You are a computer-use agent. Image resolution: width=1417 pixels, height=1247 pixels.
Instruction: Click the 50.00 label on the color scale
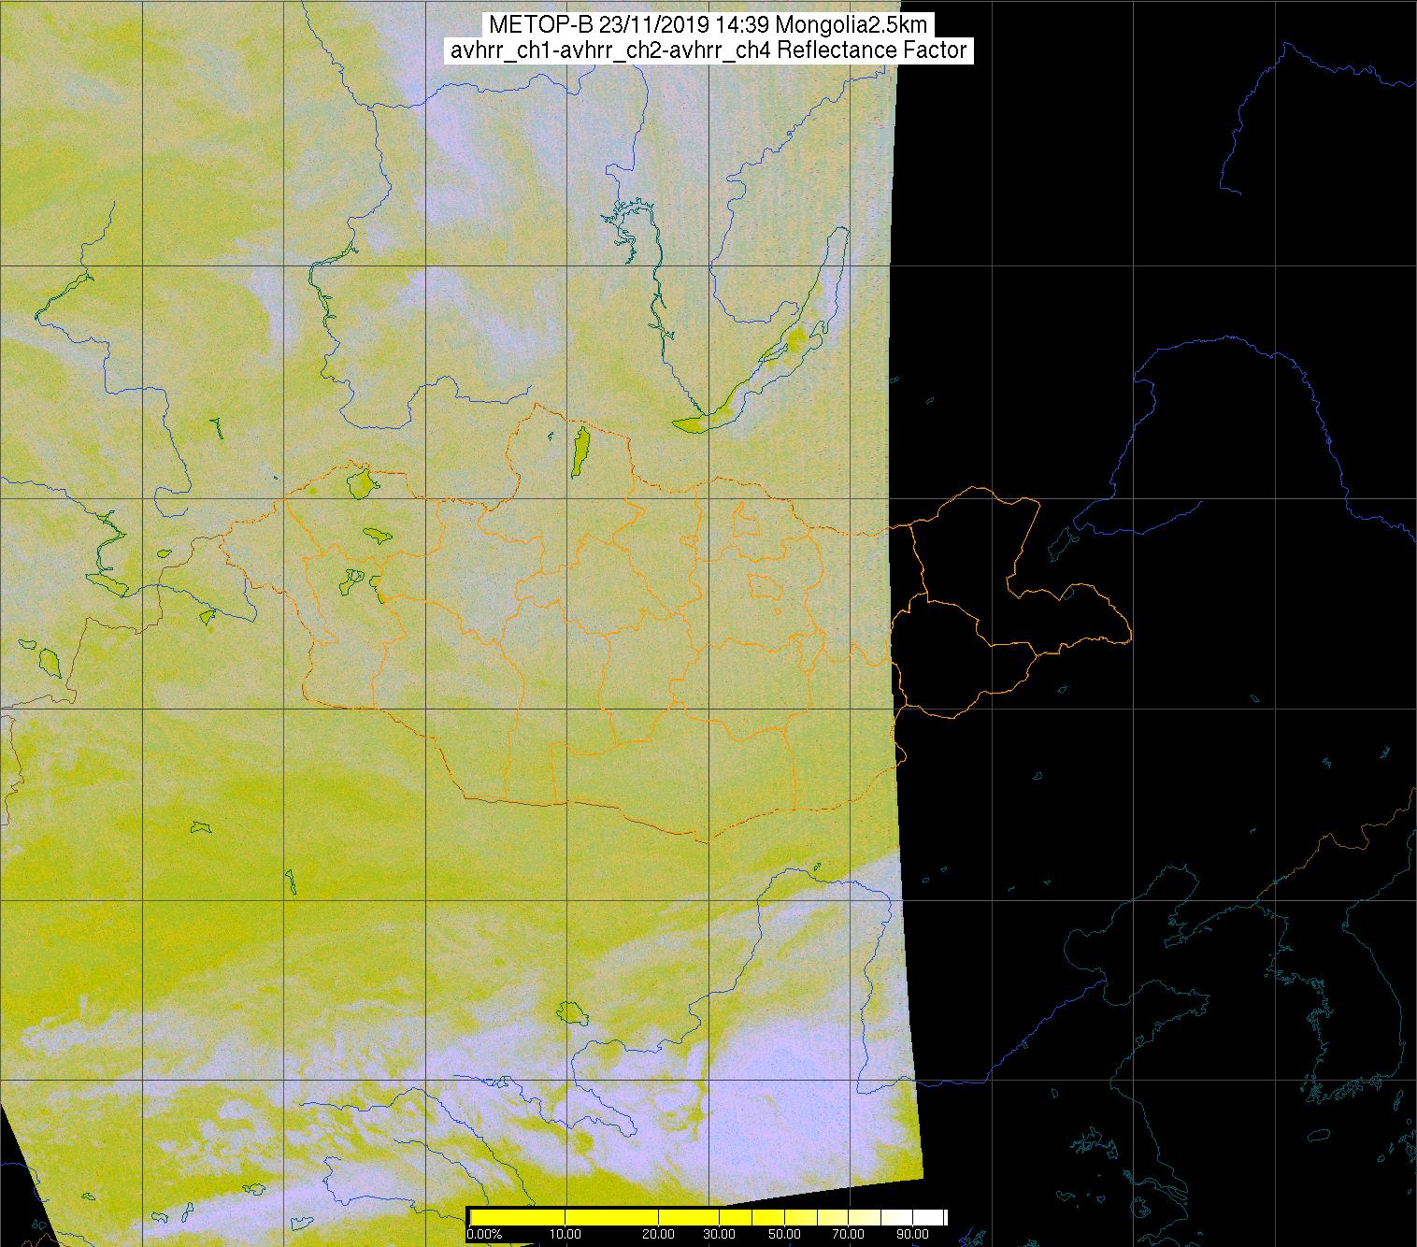click(x=785, y=1235)
